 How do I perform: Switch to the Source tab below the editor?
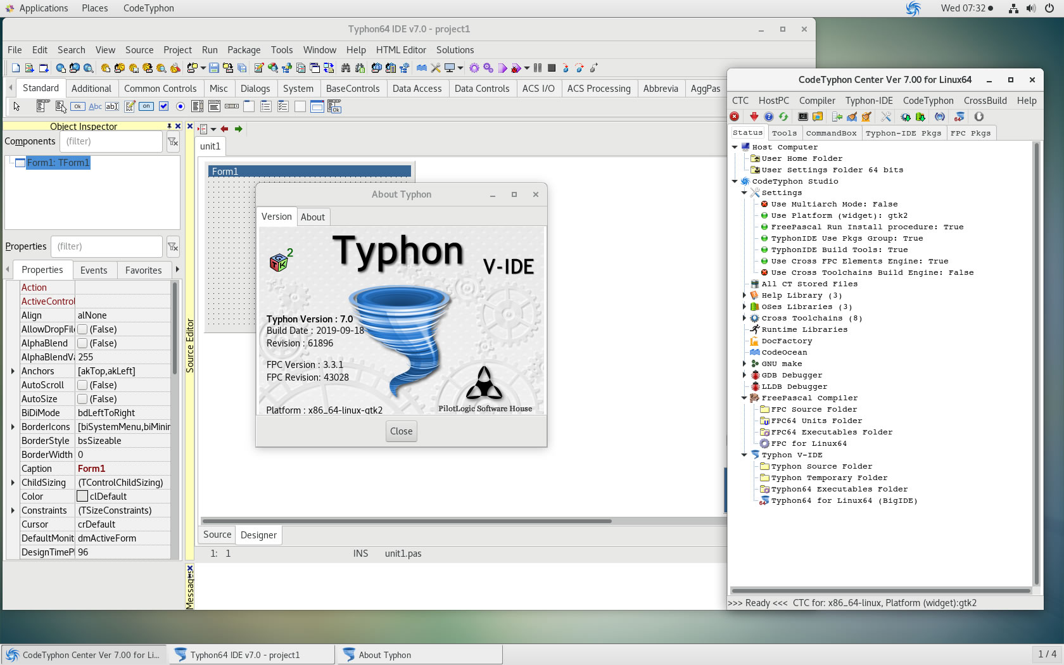217,535
